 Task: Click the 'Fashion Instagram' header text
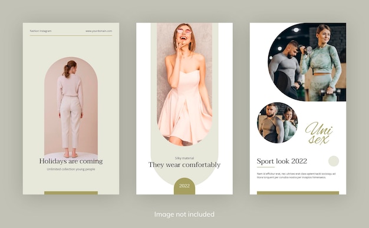pyautogui.click(x=41, y=31)
